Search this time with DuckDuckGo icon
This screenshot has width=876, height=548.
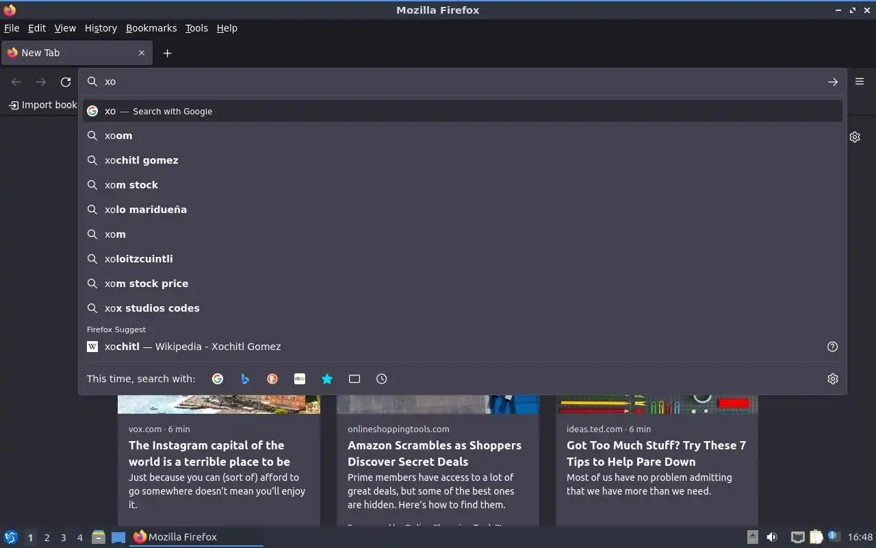click(x=272, y=379)
